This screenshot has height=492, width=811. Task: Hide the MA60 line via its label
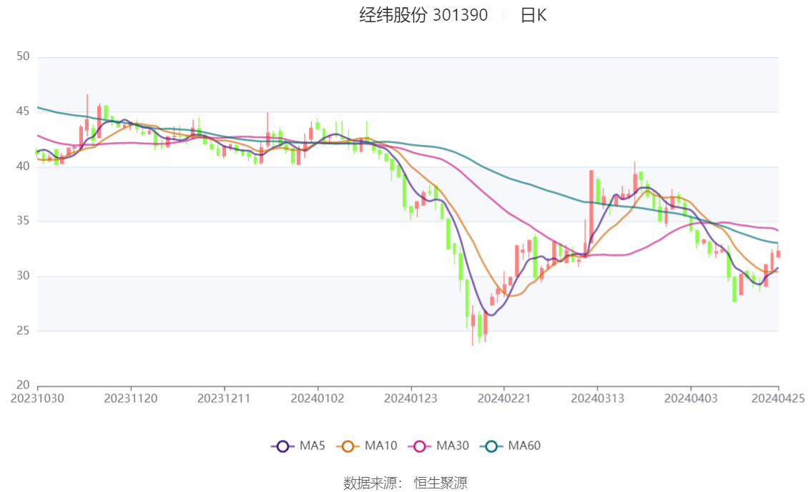tap(524, 446)
